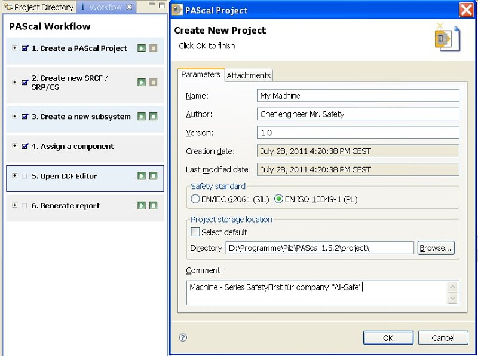Screen dimensions: 478x356
Task: Click the '2. Create new SRCF / SRP/CS' label
Action: coord(70,83)
